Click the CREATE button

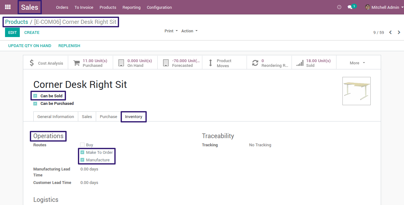click(32, 32)
